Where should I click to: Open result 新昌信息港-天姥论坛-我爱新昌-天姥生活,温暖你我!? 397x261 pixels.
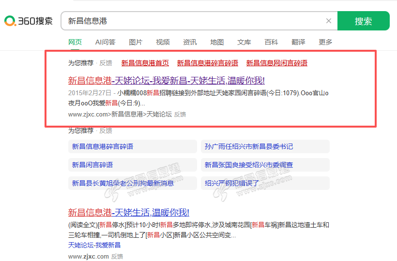167,81
